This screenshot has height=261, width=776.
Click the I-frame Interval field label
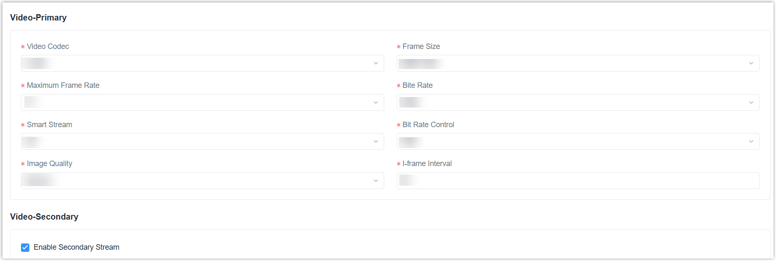[x=427, y=164]
